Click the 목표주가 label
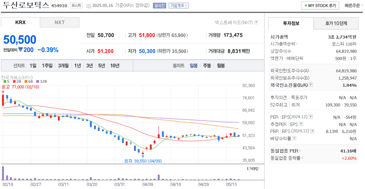Screen dimensions: 365x189 pos(299,97)
